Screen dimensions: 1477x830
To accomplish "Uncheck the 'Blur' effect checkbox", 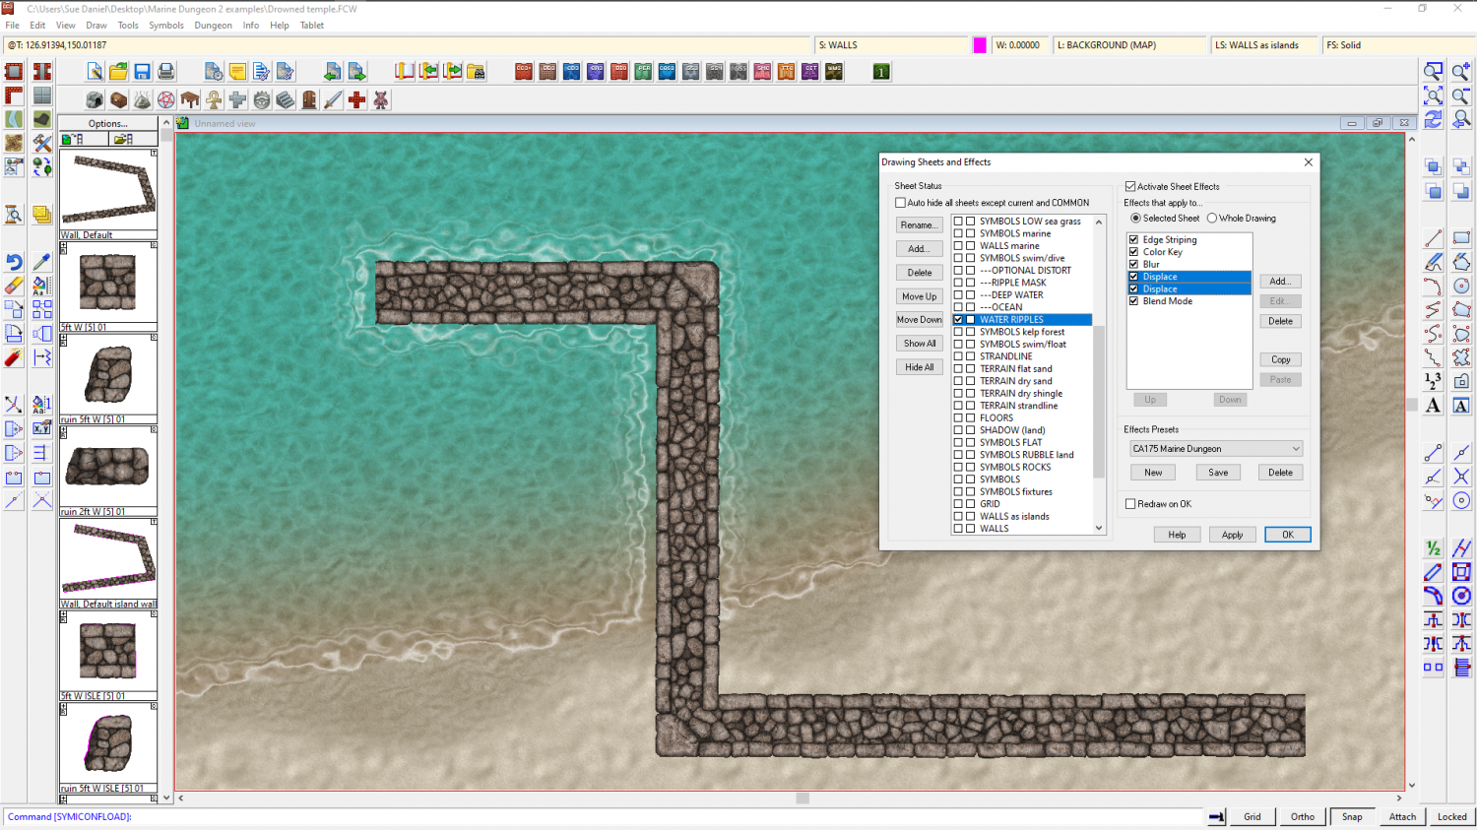I will [x=1133, y=264].
